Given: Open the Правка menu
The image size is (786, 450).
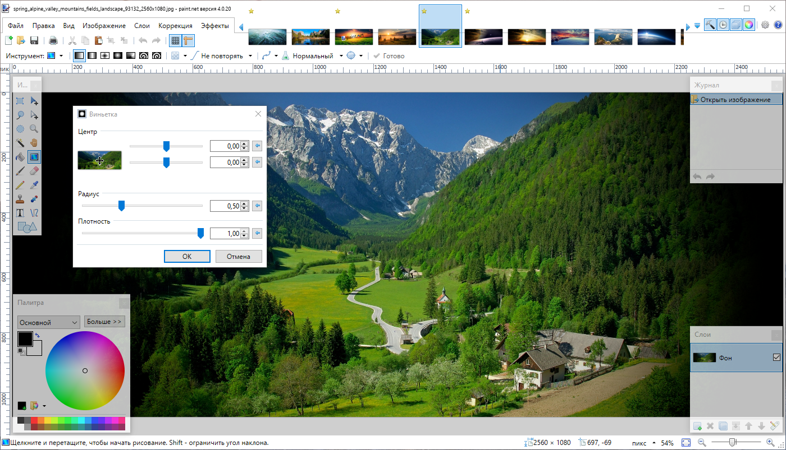Looking at the screenshot, I should pos(44,26).
